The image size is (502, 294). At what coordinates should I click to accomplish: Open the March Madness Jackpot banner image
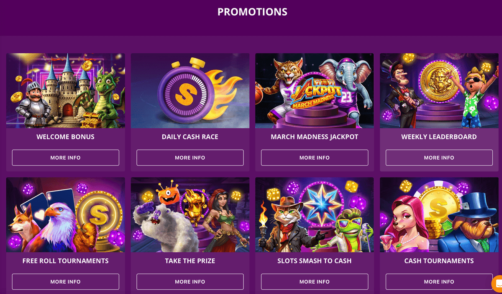pyautogui.click(x=315, y=90)
